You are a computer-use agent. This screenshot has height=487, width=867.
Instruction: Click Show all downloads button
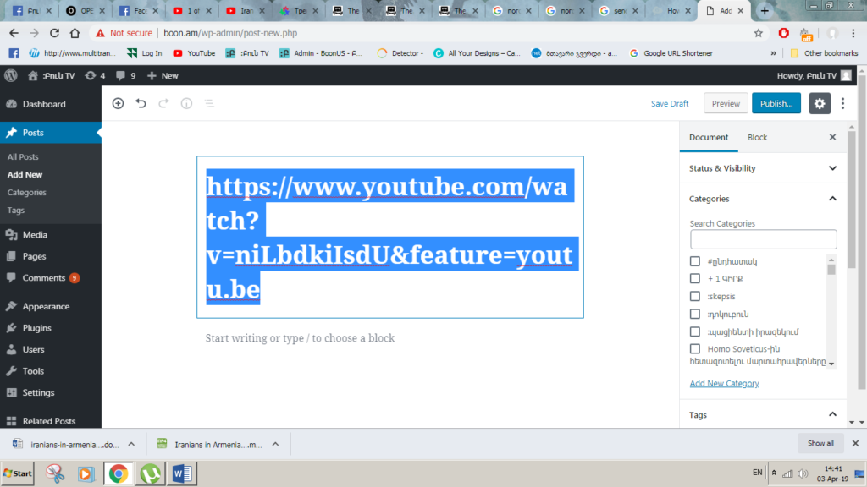coord(820,443)
